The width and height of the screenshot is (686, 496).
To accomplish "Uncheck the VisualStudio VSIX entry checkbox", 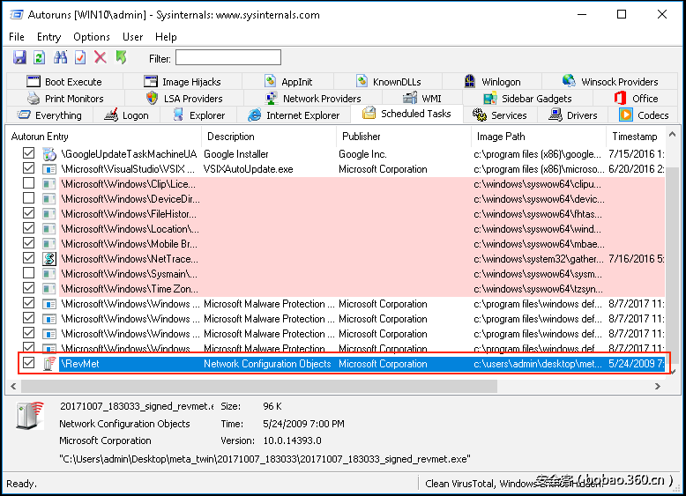I will [x=28, y=168].
